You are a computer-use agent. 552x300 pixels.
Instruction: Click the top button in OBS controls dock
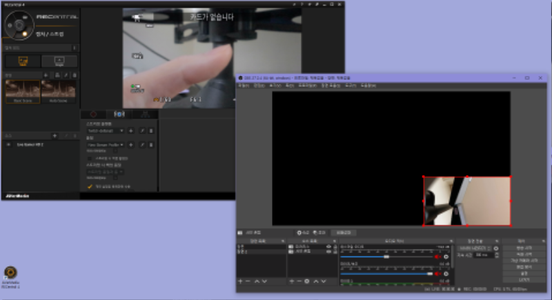524,248
